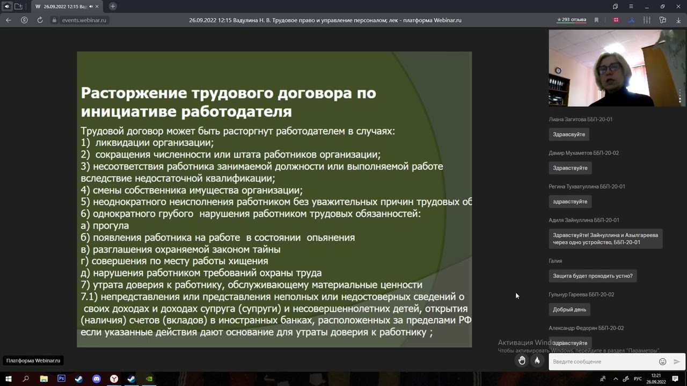Open Windows notification center
Image resolution: width=687 pixels, height=386 pixels.
pyautogui.click(x=675, y=379)
